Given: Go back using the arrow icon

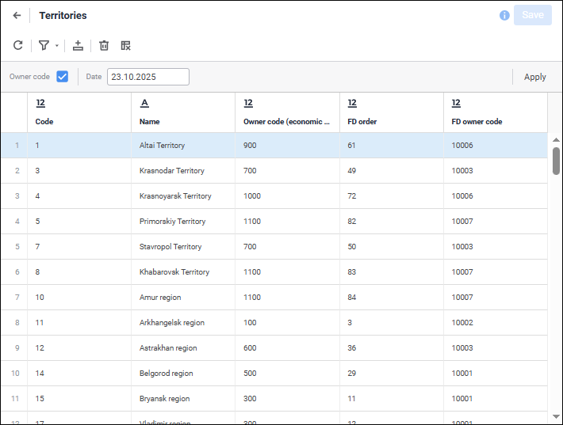Looking at the screenshot, I should tap(17, 15).
